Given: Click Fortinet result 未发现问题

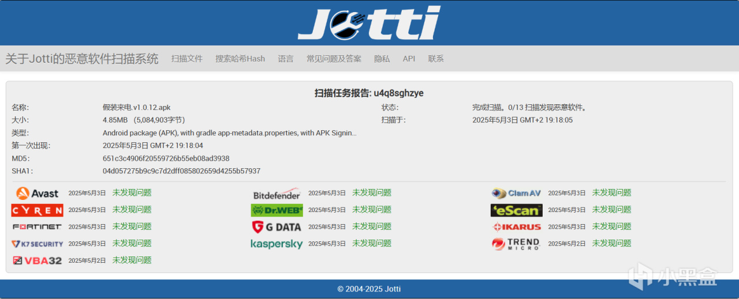Looking at the screenshot, I should [x=132, y=226].
